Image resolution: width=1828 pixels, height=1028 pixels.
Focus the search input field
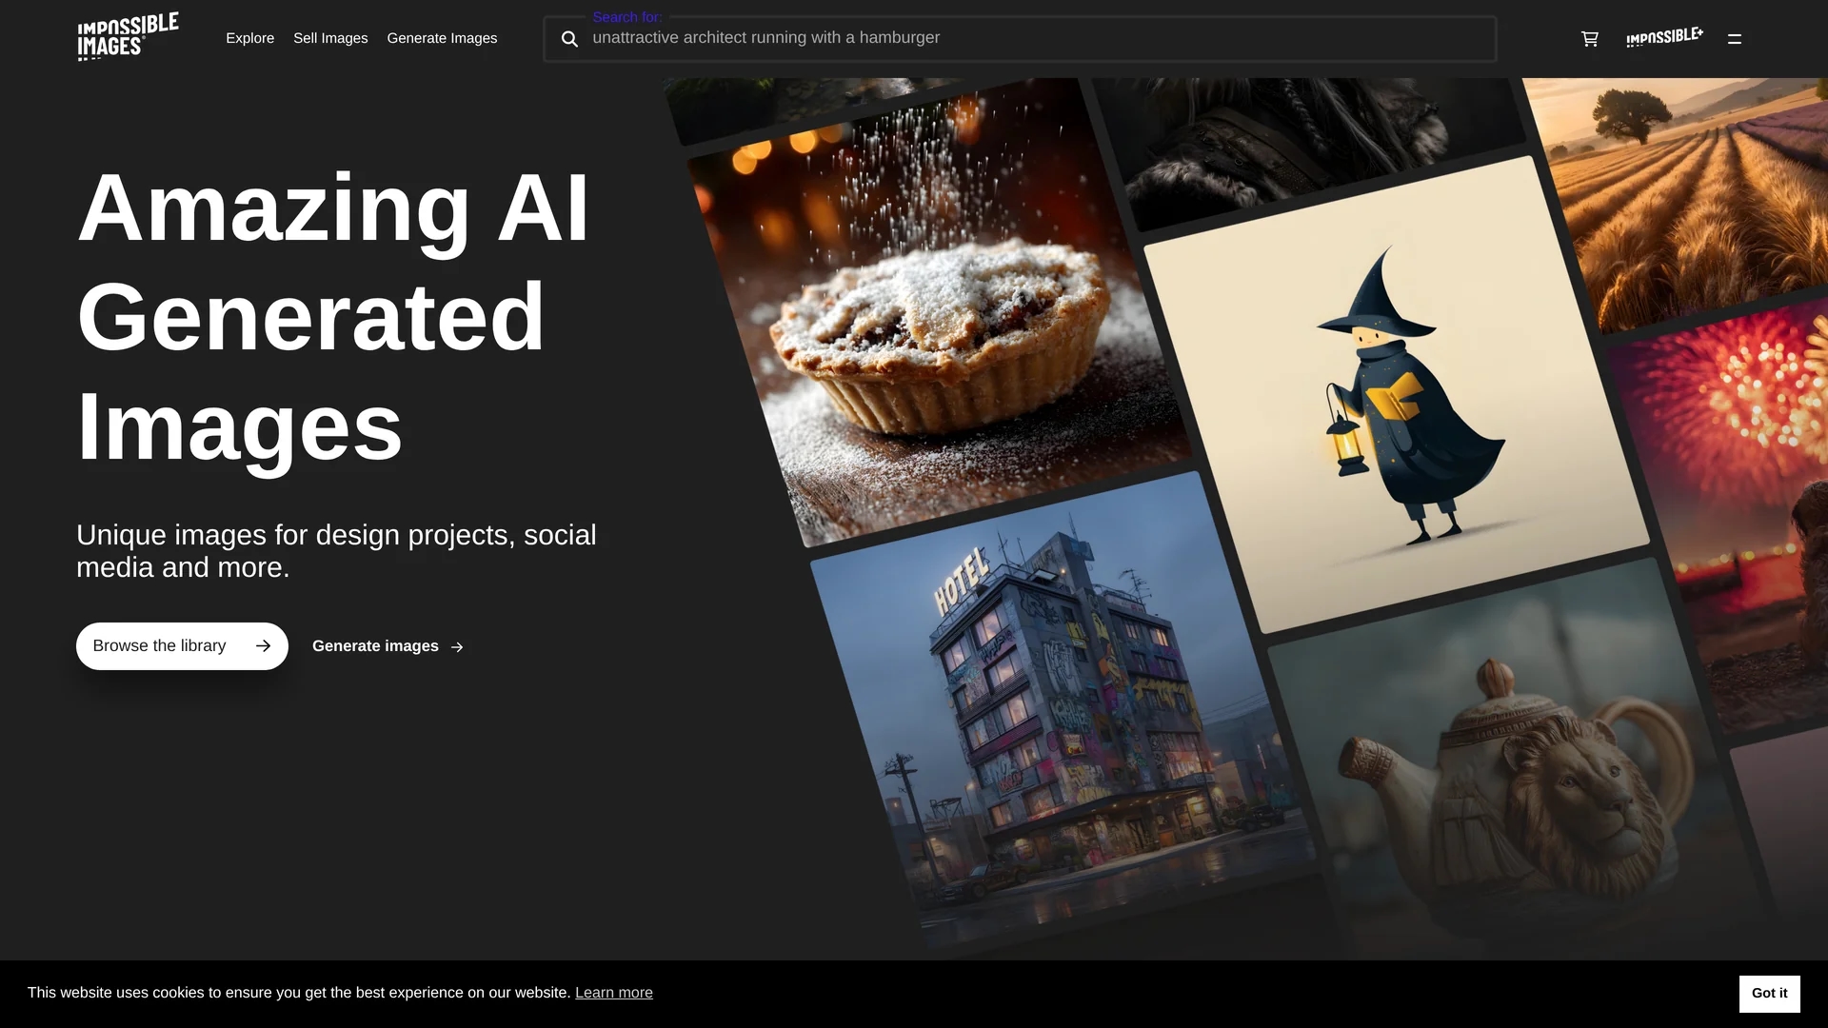pyautogui.click(x=1020, y=39)
